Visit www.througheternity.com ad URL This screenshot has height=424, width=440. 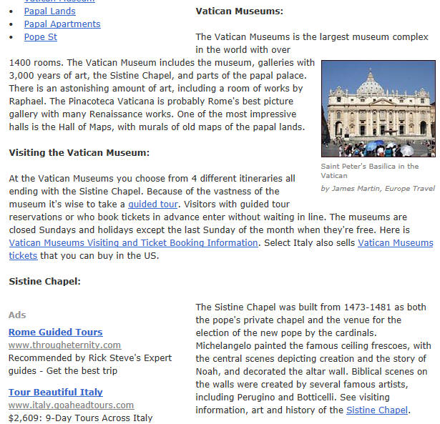pos(65,345)
